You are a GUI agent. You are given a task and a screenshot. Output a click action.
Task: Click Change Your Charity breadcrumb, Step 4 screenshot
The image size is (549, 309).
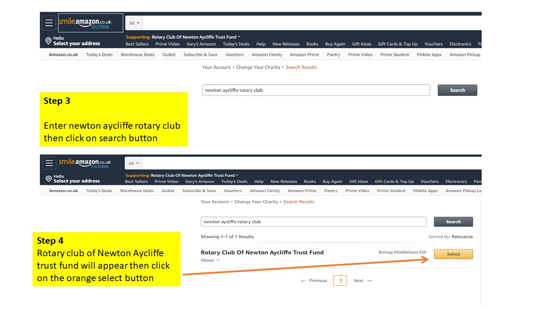click(256, 202)
